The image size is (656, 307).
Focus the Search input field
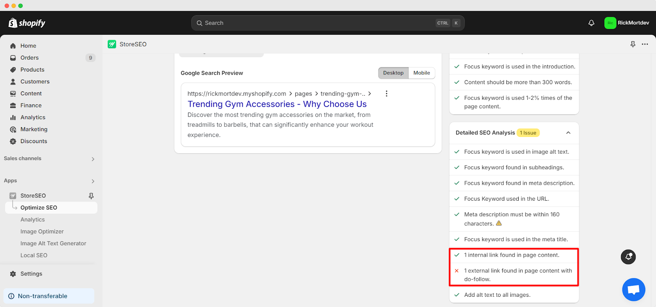click(x=328, y=23)
